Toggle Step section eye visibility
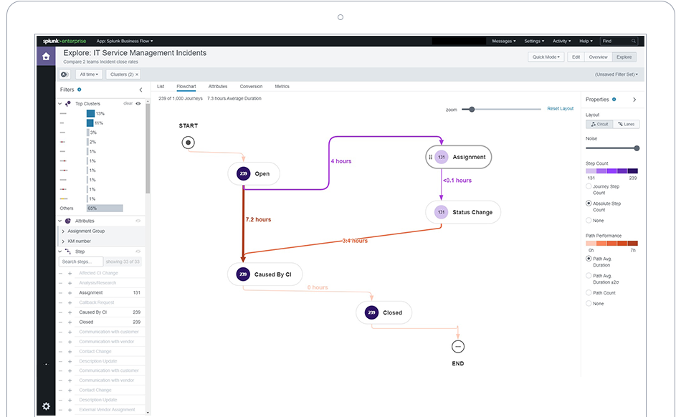The image size is (681, 417). tap(138, 251)
